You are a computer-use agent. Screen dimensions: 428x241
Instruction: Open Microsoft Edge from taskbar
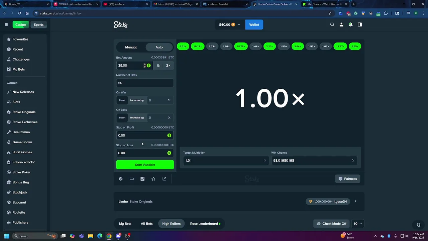(100, 236)
